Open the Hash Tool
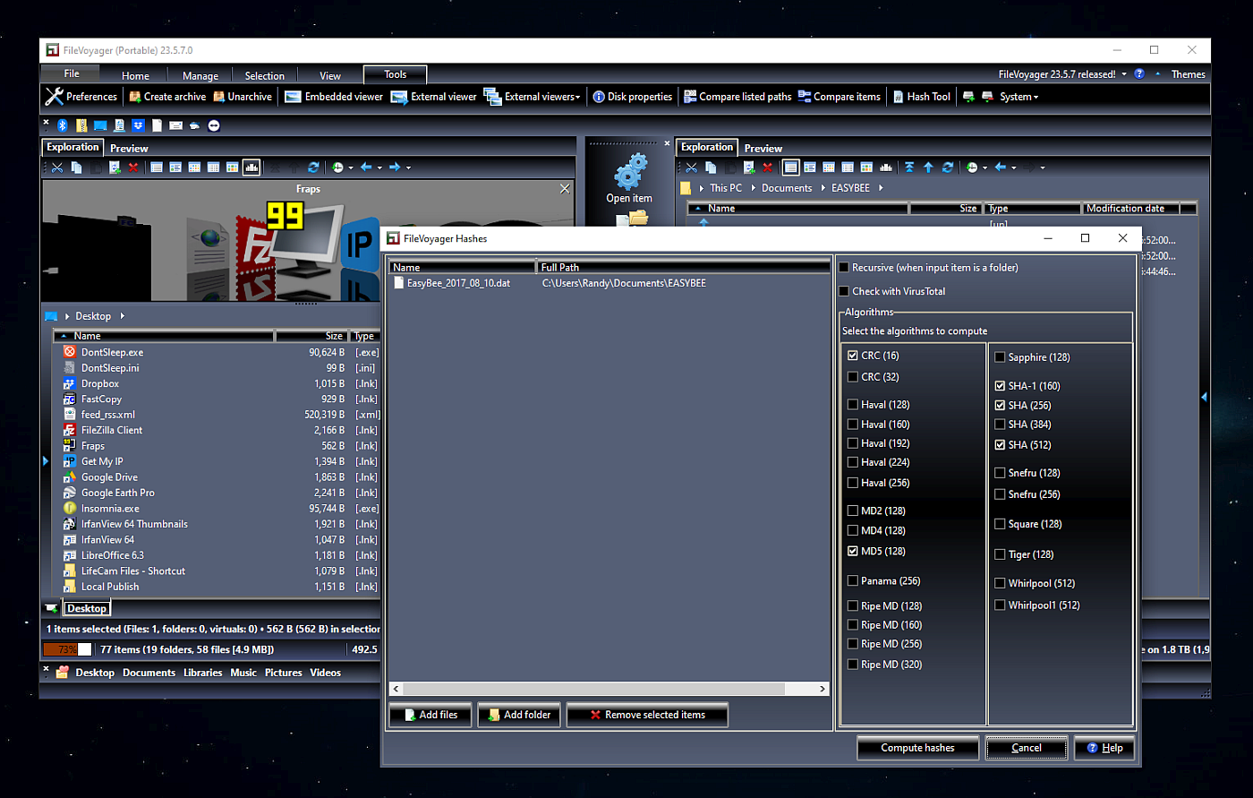The width and height of the screenshot is (1253, 798). (x=922, y=97)
